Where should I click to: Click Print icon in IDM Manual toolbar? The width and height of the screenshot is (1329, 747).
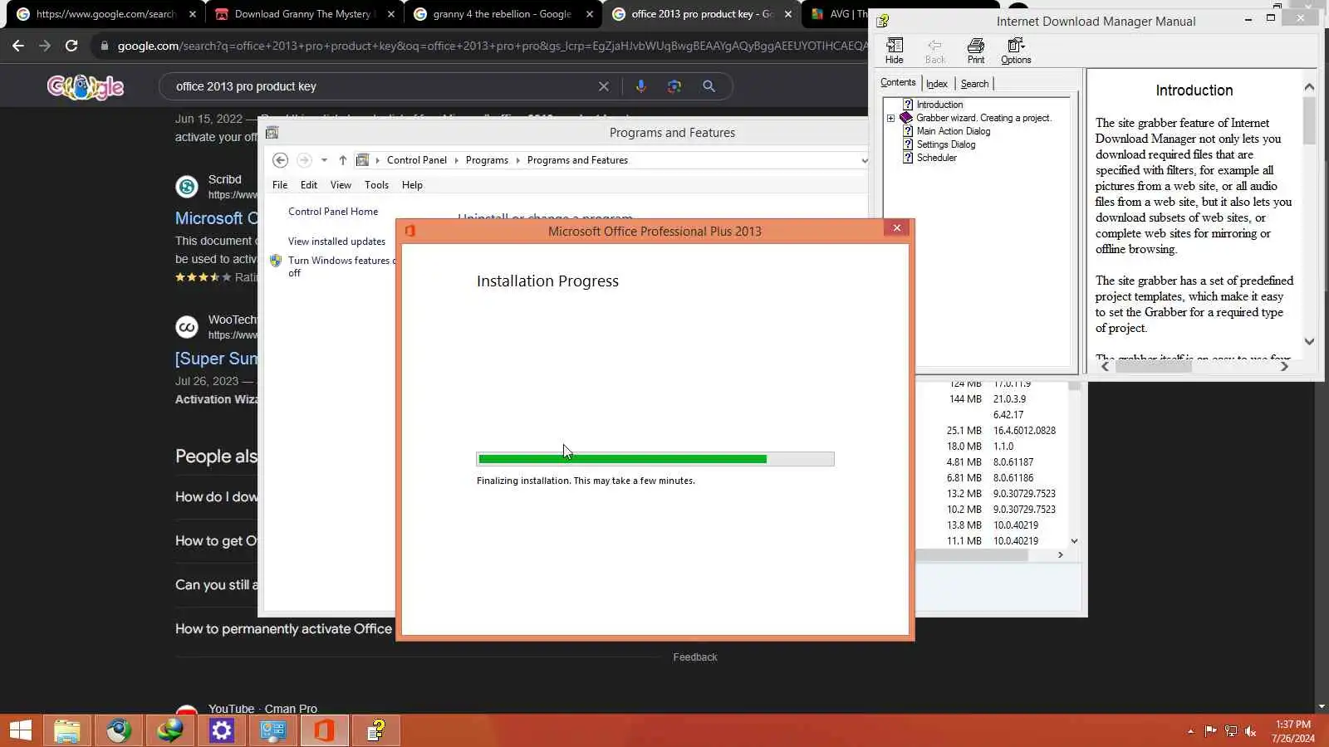(976, 51)
